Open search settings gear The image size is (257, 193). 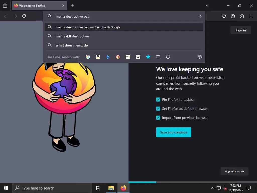click(x=200, y=57)
